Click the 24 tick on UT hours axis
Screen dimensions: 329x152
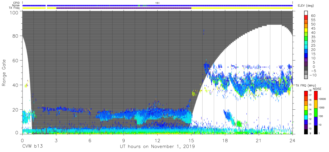click(x=292, y=140)
